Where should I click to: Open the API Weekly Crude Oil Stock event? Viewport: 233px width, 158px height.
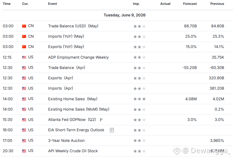[x=73, y=151]
